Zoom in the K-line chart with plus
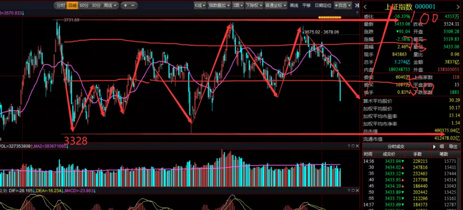The image size is (463, 210). (126, 5)
